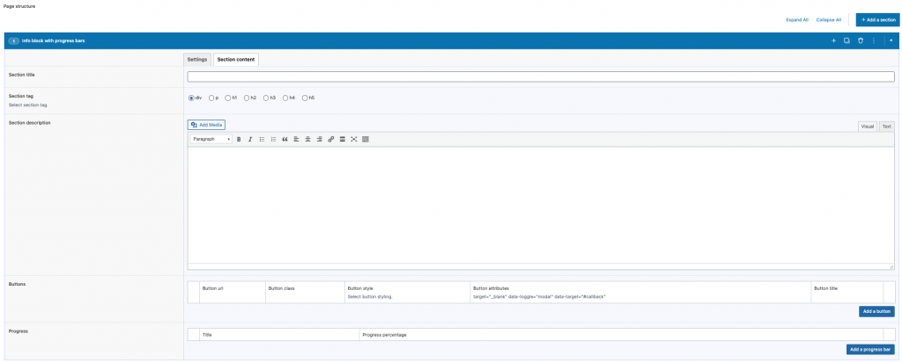Switch to the Section content tab
902x363 pixels.
coord(236,60)
